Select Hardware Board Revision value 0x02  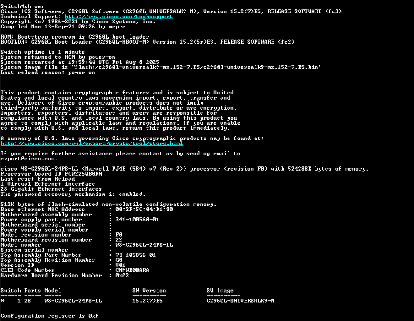[x=122, y=275]
